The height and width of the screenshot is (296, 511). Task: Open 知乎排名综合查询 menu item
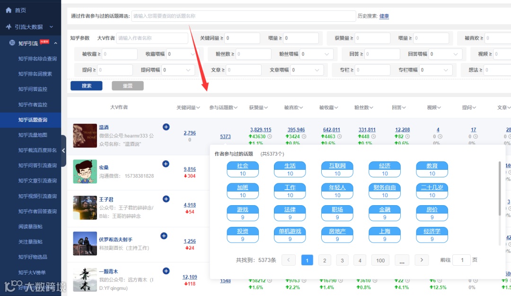click(37, 59)
